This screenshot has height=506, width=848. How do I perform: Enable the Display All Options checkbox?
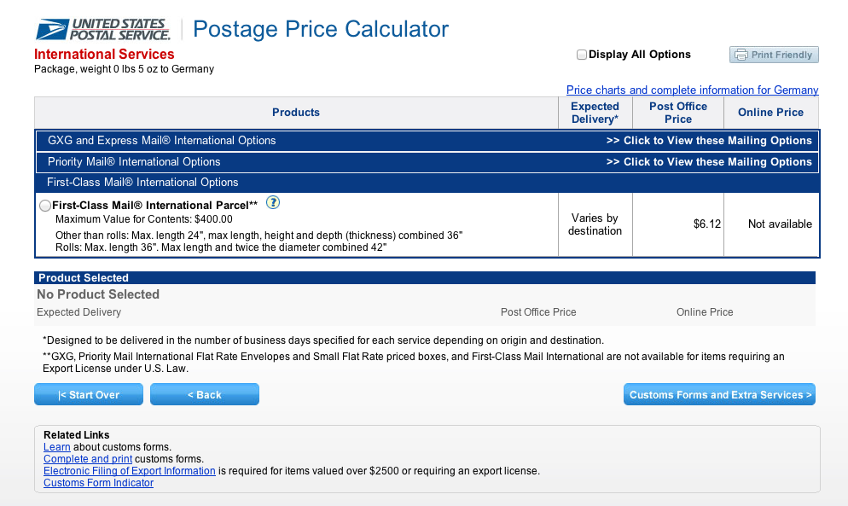click(x=581, y=55)
